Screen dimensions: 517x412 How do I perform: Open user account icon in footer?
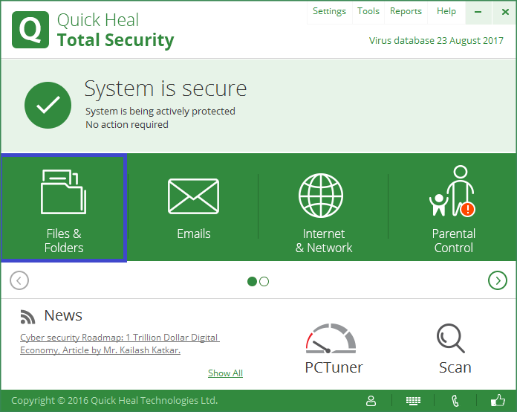pyautogui.click(x=371, y=401)
